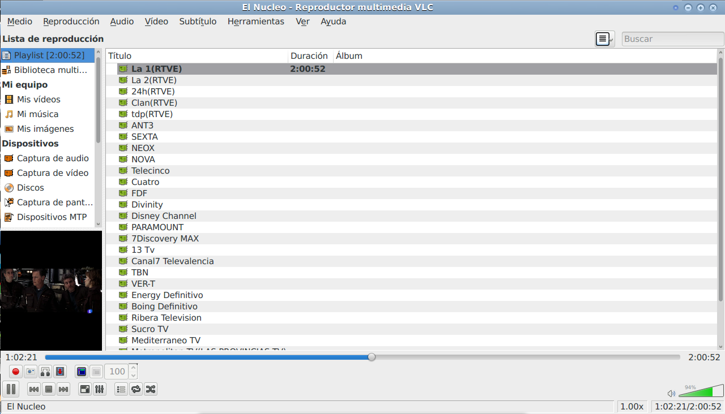
Task: Take a snapshot with the camera icon
Action: (x=31, y=372)
